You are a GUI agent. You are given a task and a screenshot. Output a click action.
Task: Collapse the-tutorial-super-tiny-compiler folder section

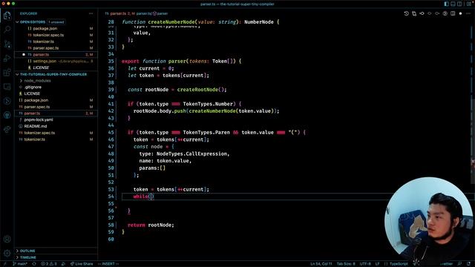[17, 74]
